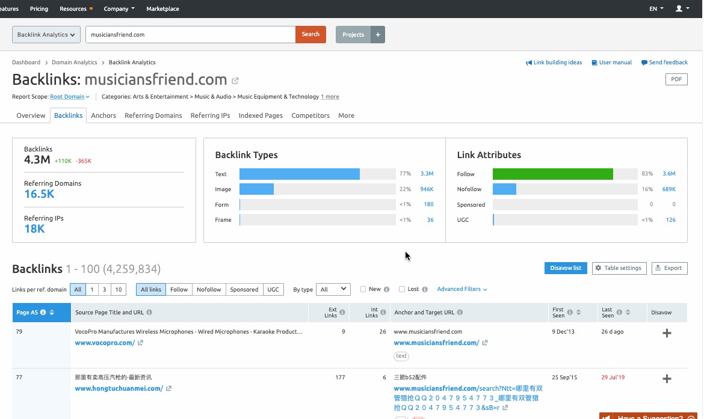Open Table settings via the gear icon
Image resolution: width=704 pixels, height=419 pixels.
[x=598, y=268]
